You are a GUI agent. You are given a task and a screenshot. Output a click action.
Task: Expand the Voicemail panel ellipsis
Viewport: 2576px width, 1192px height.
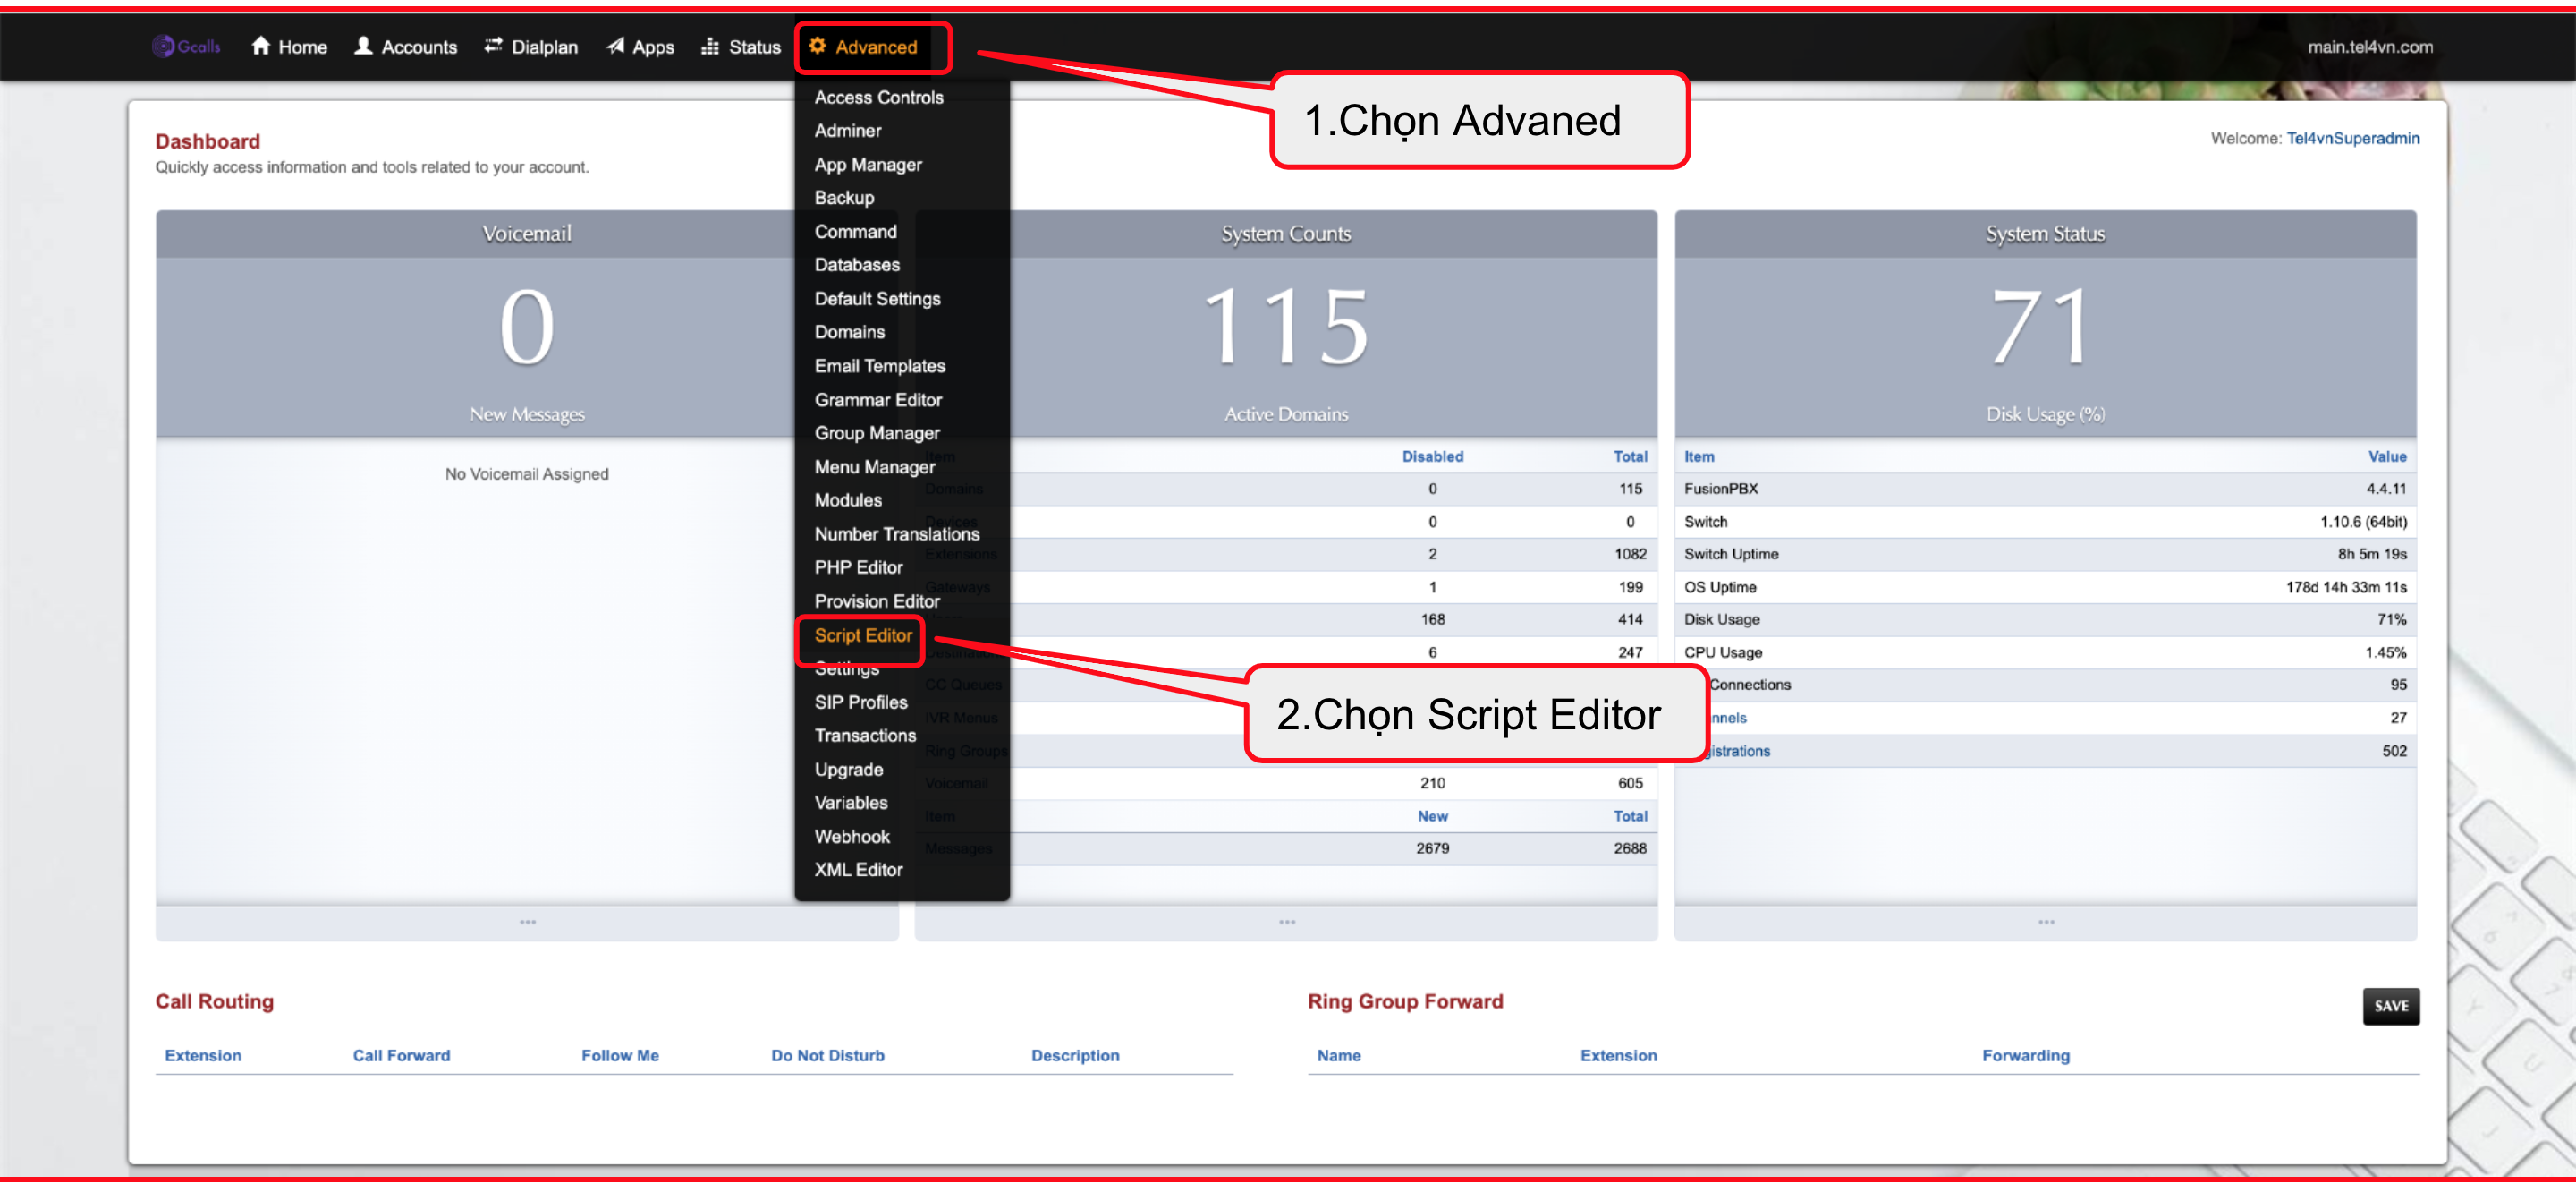(x=527, y=922)
